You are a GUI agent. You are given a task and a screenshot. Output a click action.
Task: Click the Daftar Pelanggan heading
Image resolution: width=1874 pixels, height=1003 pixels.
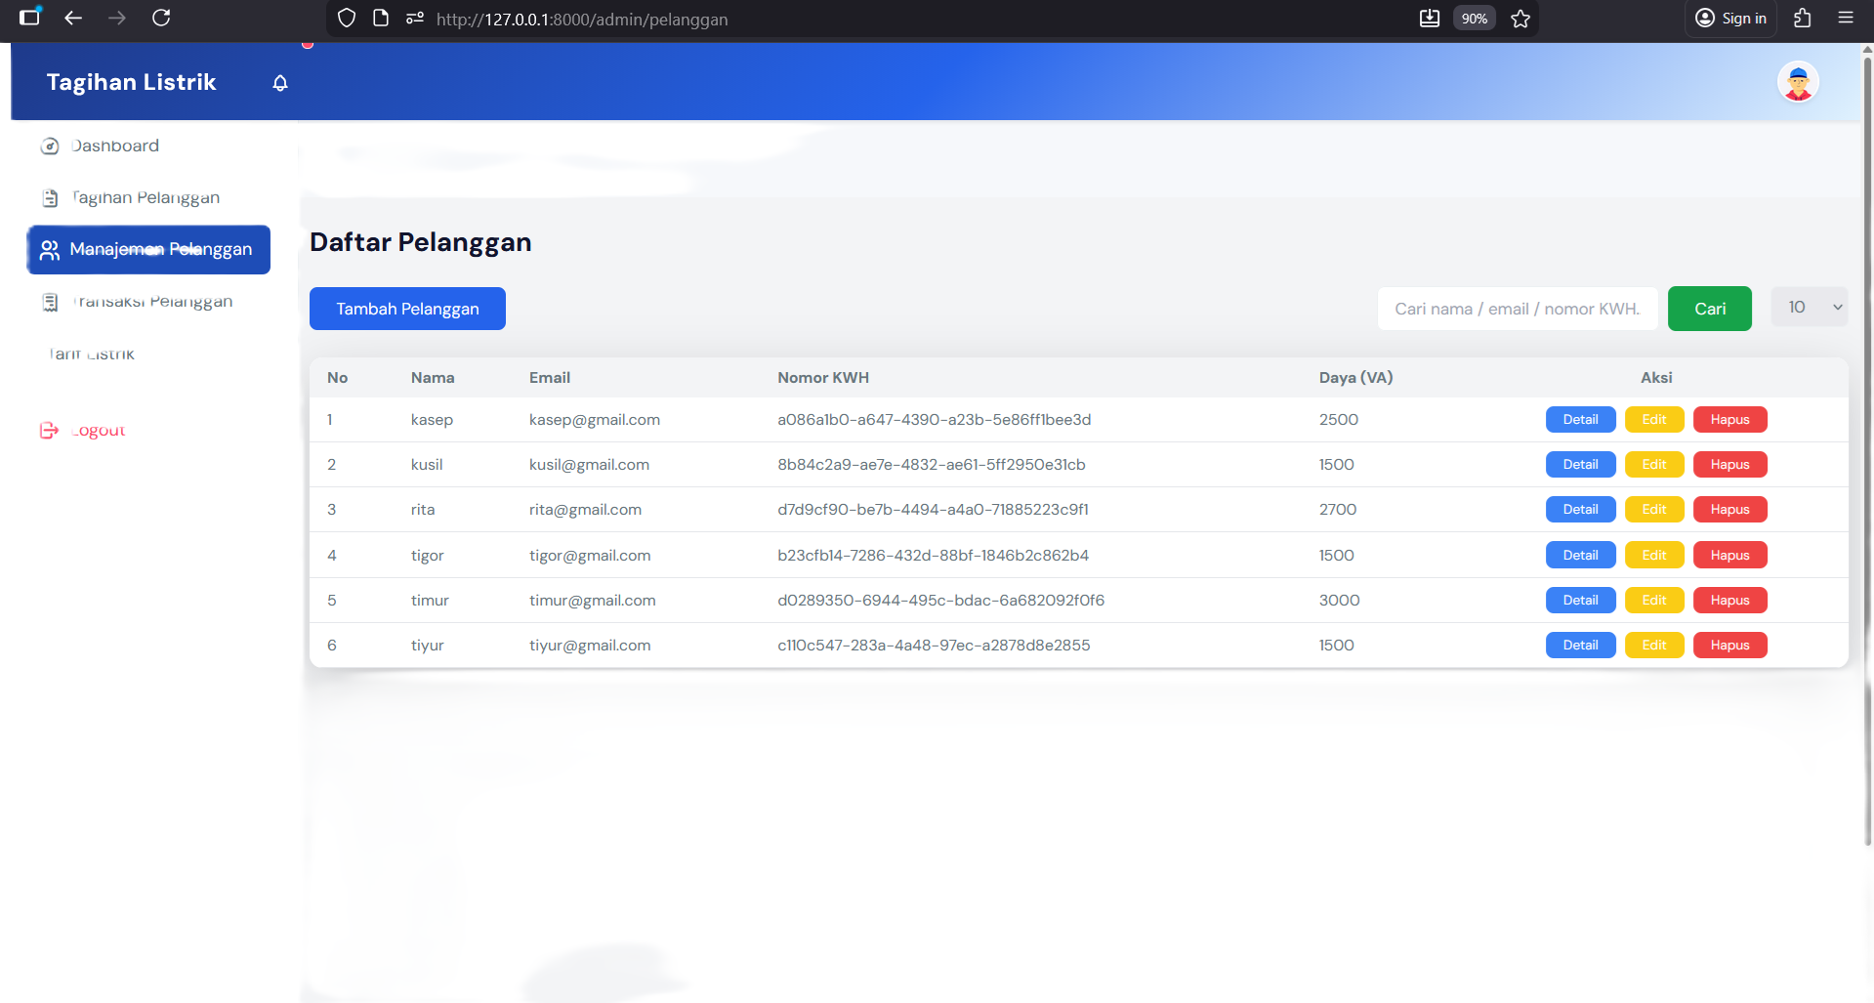pyautogui.click(x=420, y=242)
